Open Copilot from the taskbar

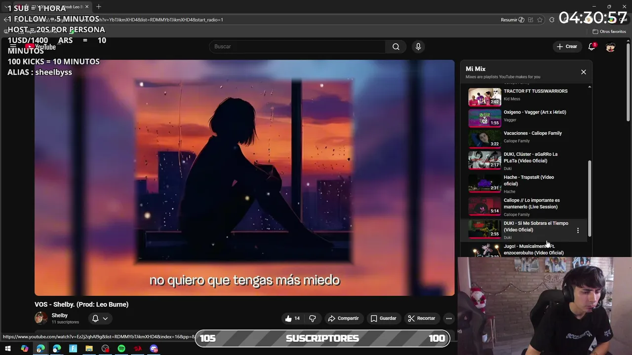coord(24,349)
